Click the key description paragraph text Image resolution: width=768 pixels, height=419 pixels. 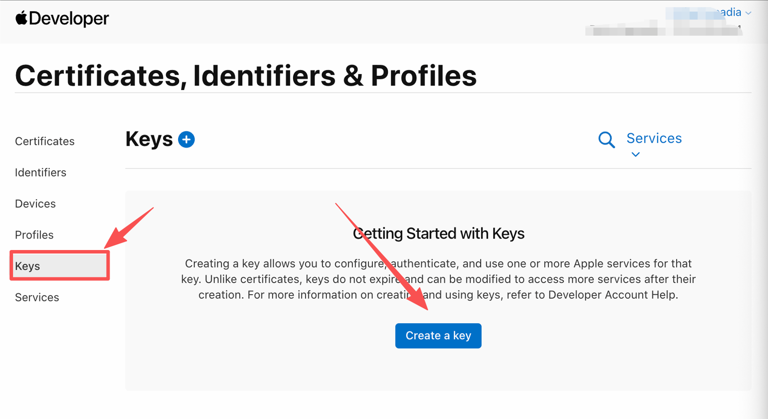click(438, 279)
